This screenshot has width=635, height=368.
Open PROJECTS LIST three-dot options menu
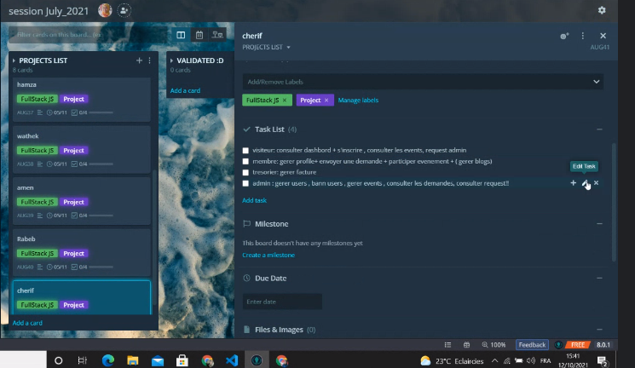(x=150, y=60)
